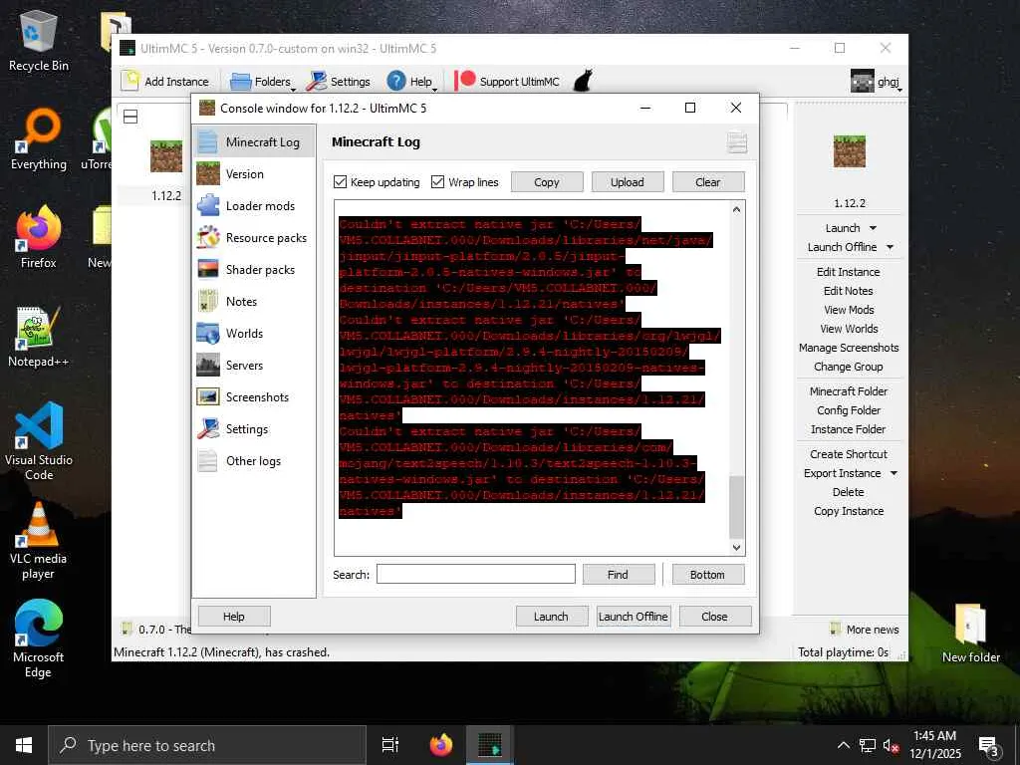The height and width of the screenshot is (765, 1020).
Task: Click the Notes icon in sidebar
Action: tap(207, 301)
